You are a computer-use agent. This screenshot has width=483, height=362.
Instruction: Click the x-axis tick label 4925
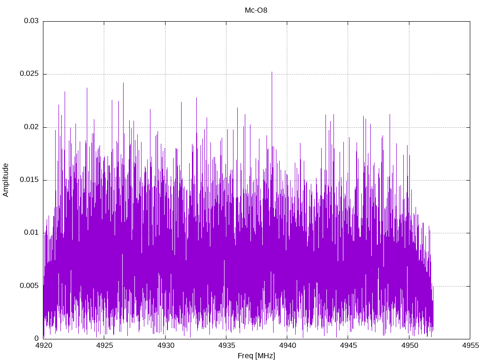[x=104, y=346]
